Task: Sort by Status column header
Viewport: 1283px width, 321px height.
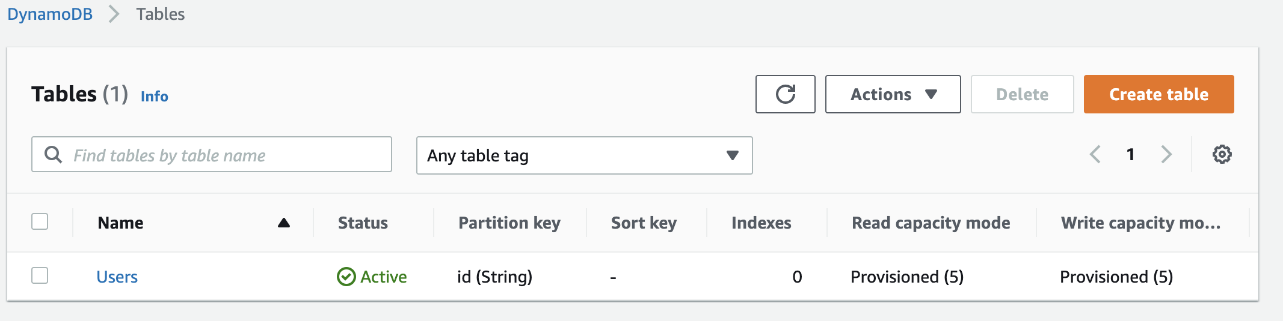Action: (x=363, y=223)
